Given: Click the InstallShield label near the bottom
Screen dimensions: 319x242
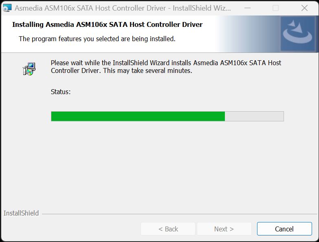Looking at the screenshot, I should pyautogui.click(x=21, y=213).
